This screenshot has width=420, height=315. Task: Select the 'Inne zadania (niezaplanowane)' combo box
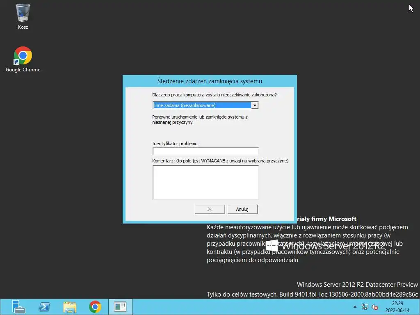click(205, 105)
